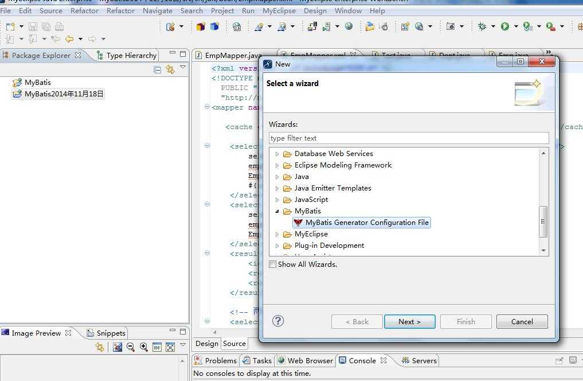Click Collapse All in Package Explorer
583x381 pixels.
tap(157, 69)
